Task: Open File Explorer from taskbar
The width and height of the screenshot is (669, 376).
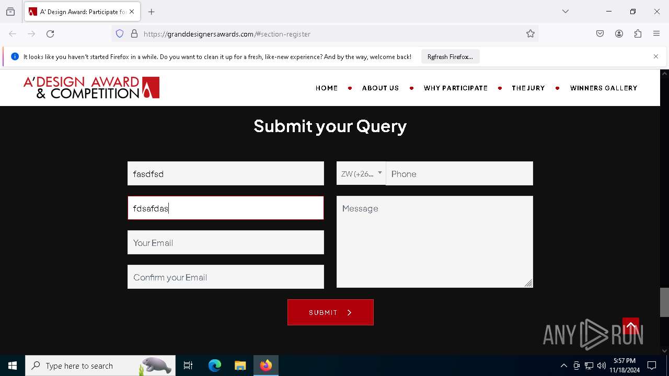Action: coord(240,366)
